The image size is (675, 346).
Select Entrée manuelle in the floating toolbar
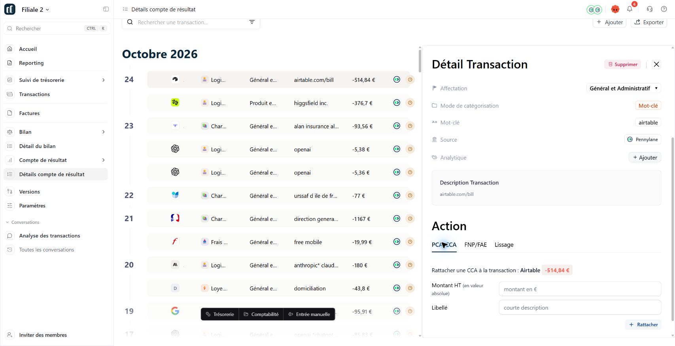click(x=309, y=314)
